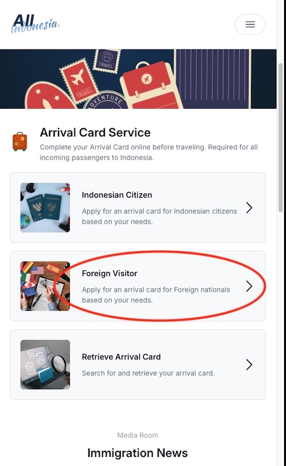Viewport: 286px width, 466px height.
Task: Click the vertical page scrollbar thumb
Action: coord(280,137)
